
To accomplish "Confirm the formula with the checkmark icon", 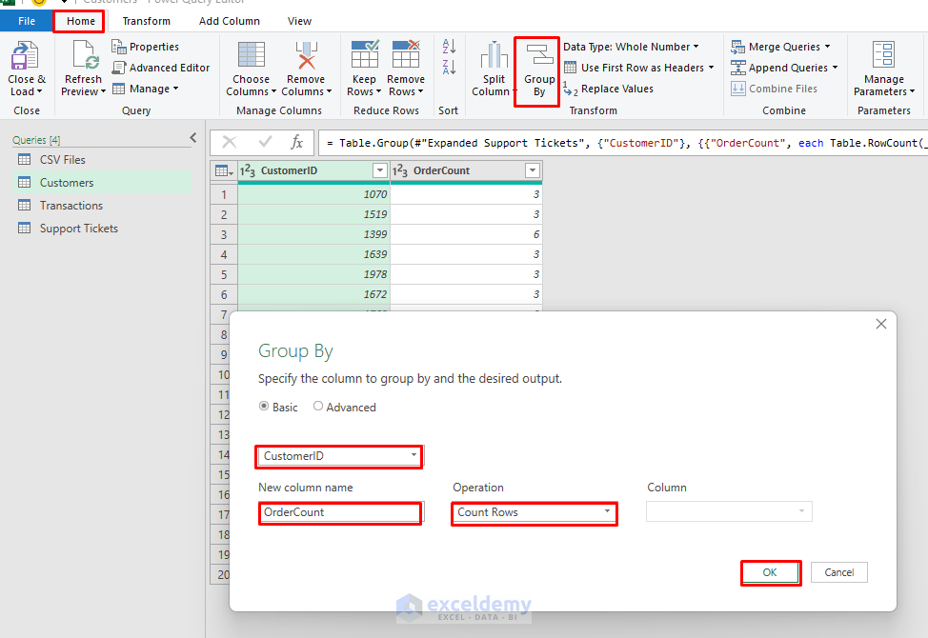I will click(265, 142).
